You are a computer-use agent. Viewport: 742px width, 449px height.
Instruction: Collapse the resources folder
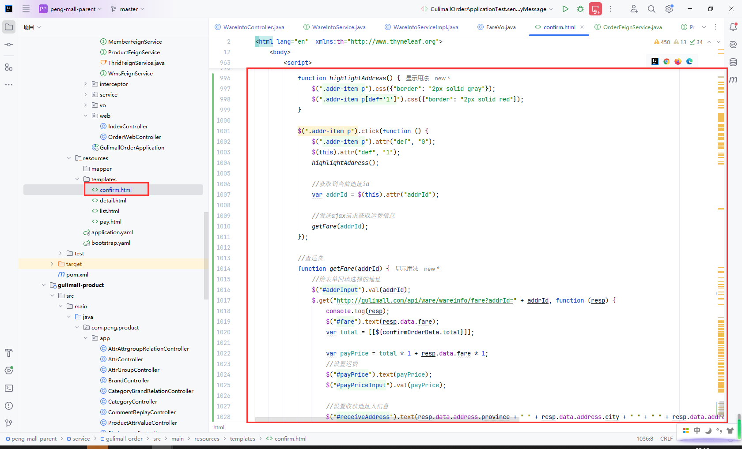pyautogui.click(x=69, y=158)
